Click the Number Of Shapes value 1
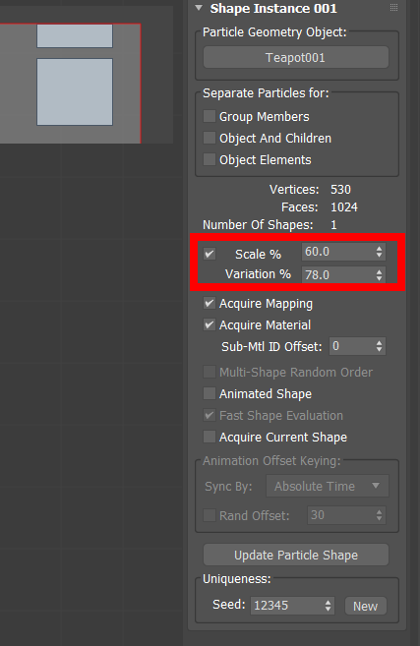 point(333,224)
